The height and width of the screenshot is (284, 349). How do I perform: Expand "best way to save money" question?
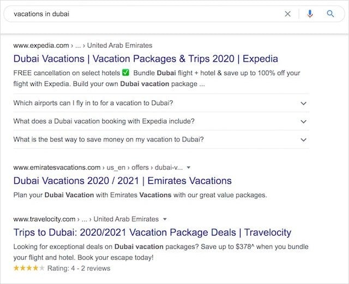[304, 139]
